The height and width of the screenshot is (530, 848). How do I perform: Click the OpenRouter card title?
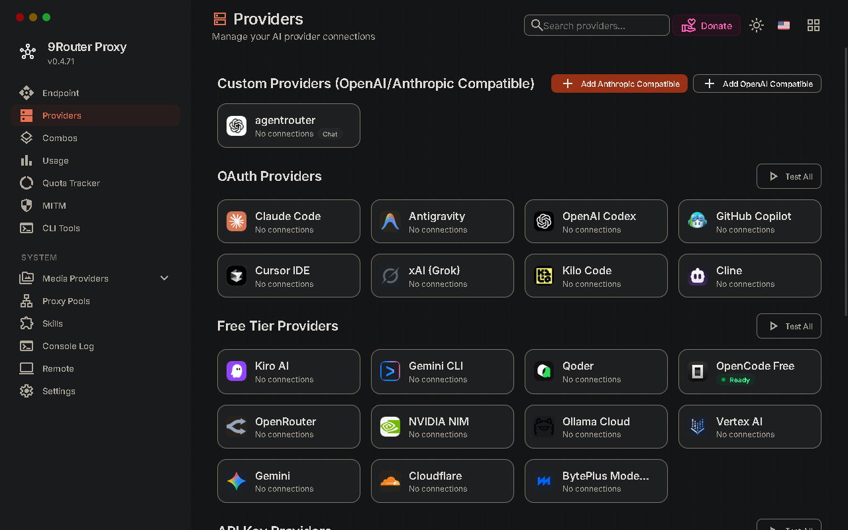(x=286, y=421)
